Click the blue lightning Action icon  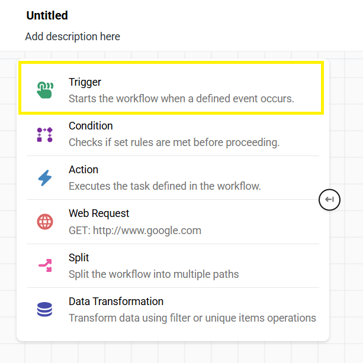pos(44,178)
